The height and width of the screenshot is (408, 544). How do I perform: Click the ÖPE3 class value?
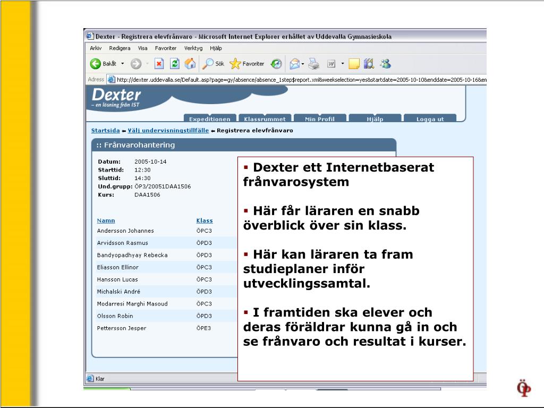tap(203, 328)
